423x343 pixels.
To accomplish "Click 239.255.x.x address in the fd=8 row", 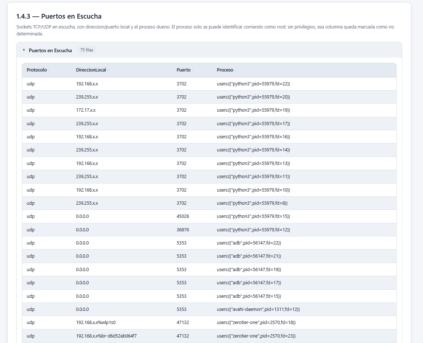I will click(87, 203).
